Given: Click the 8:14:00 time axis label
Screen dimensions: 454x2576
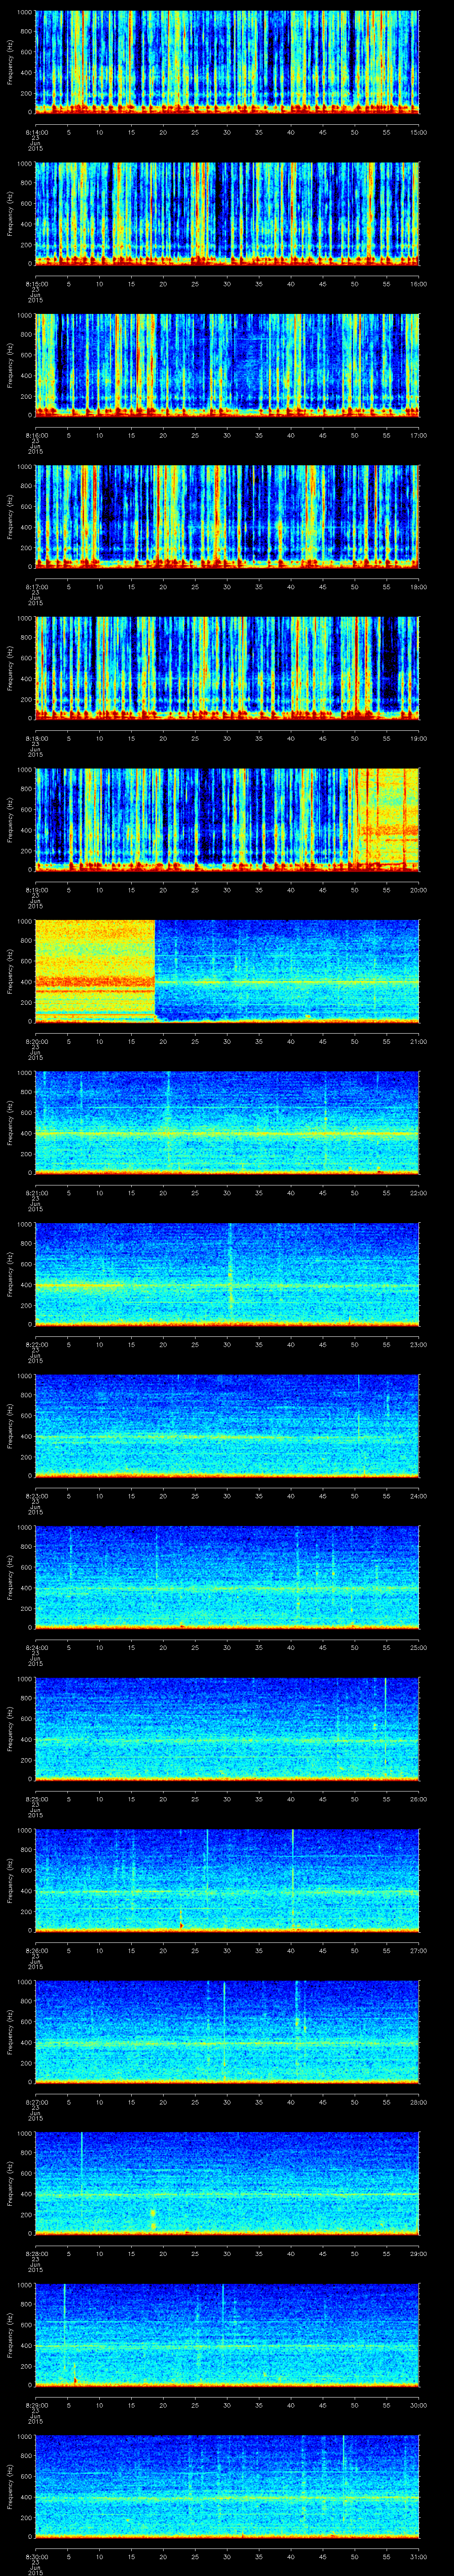Looking at the screenshot, I should (x=36, y=132).
